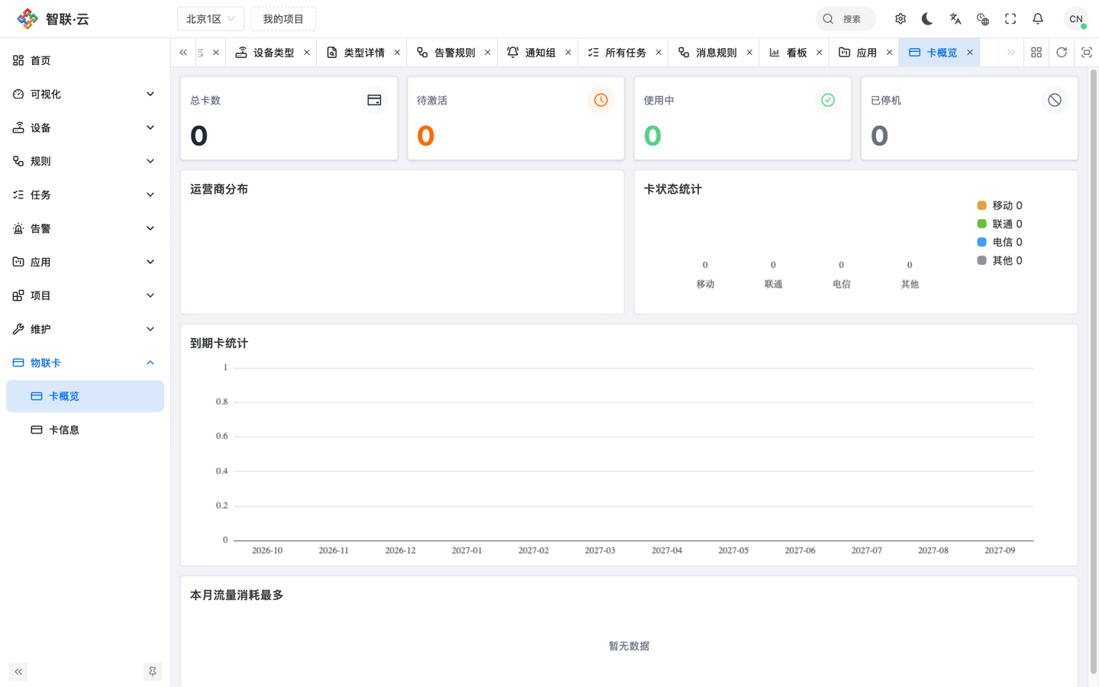The image size is (1099, 687).
Task: Collapse the 物联卡 sidebar menu
Action: [x=85, y=363]
